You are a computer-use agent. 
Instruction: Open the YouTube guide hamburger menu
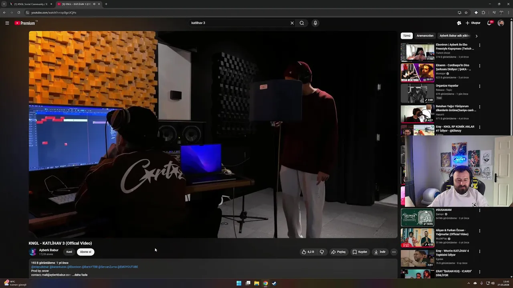tap(7, 23)
